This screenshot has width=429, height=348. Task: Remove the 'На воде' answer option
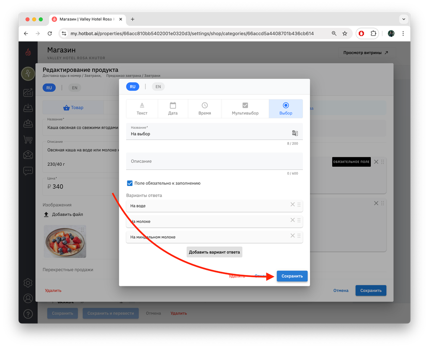coord(292,204)
